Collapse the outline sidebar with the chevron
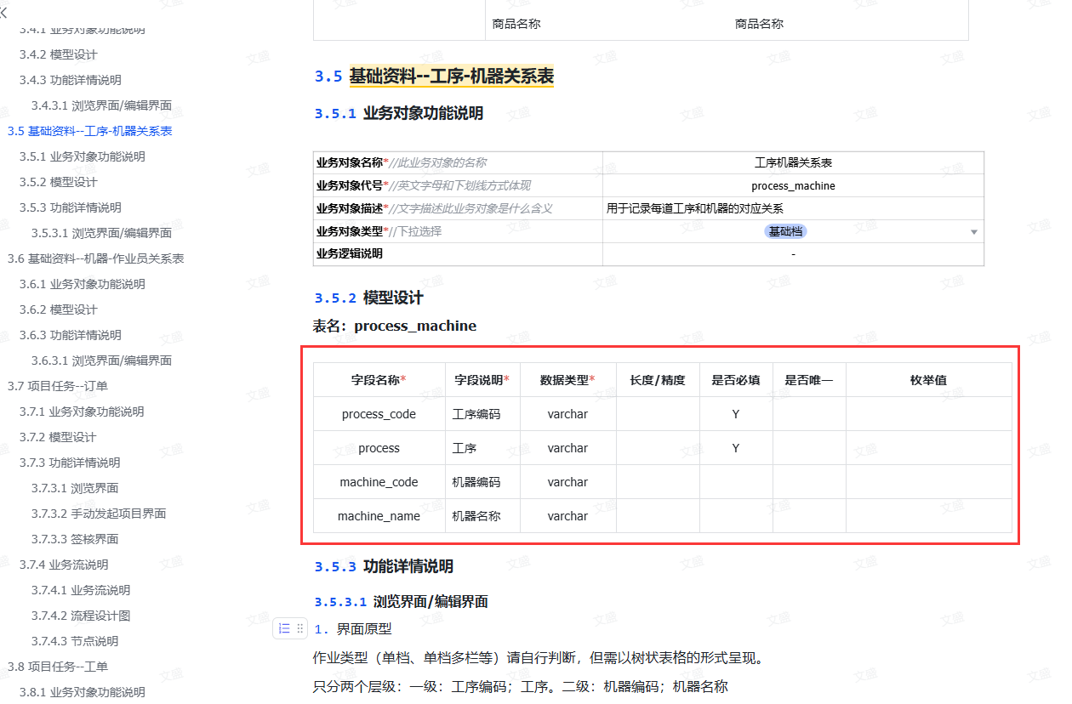 coord(4,13)
